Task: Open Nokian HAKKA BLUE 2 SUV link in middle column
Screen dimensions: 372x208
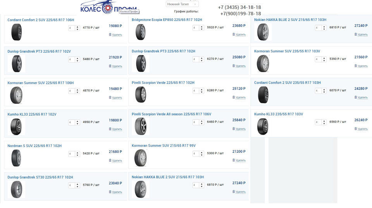Action: (168, 177)
